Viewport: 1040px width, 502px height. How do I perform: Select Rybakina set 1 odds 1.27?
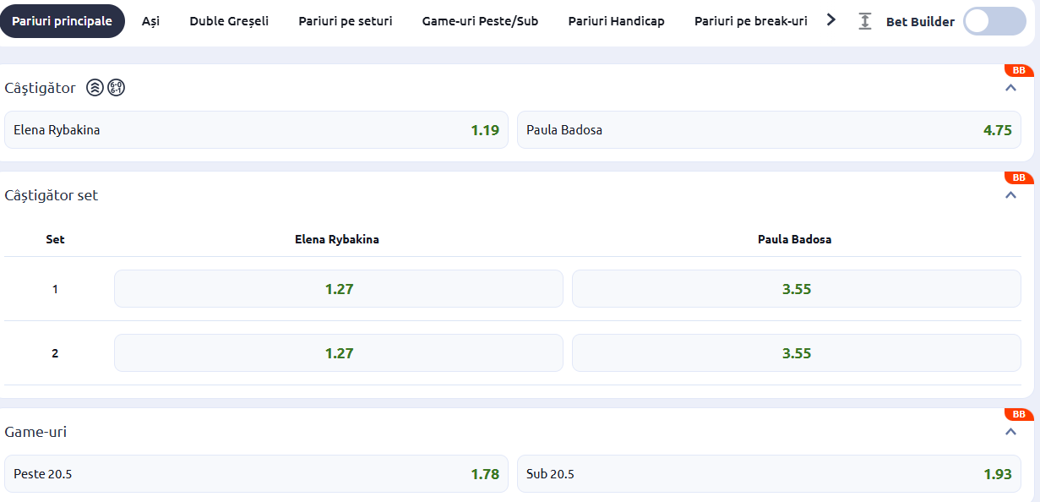(339, 289)
